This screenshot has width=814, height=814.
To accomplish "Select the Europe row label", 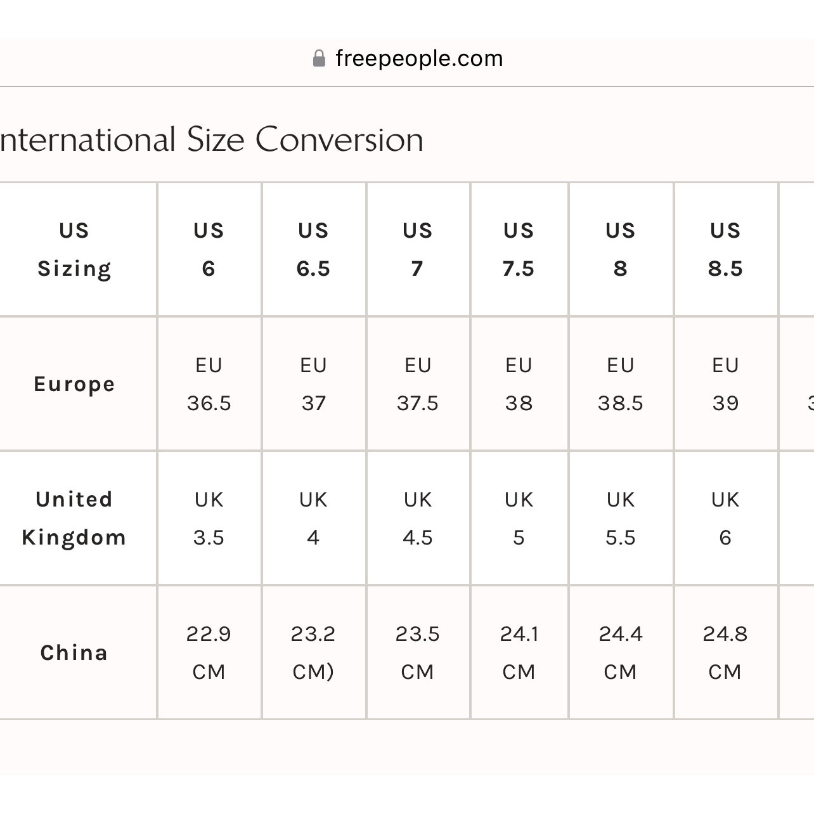I will click(x=74, y=384).
